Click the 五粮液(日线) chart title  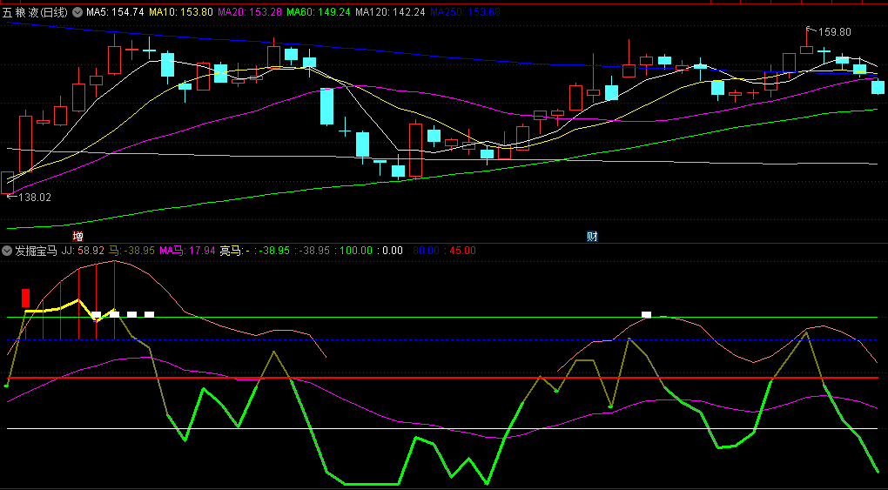coord(35,12)
